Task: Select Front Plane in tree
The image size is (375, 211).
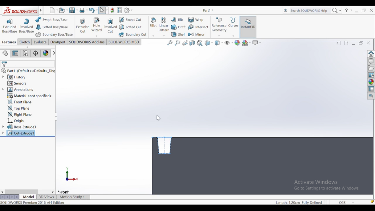Action: pyautogui.click(x=20, y=102)
